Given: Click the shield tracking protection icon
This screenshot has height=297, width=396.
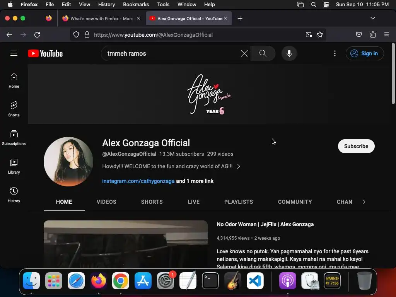Looking at the screenshot, I should (76, 34).
